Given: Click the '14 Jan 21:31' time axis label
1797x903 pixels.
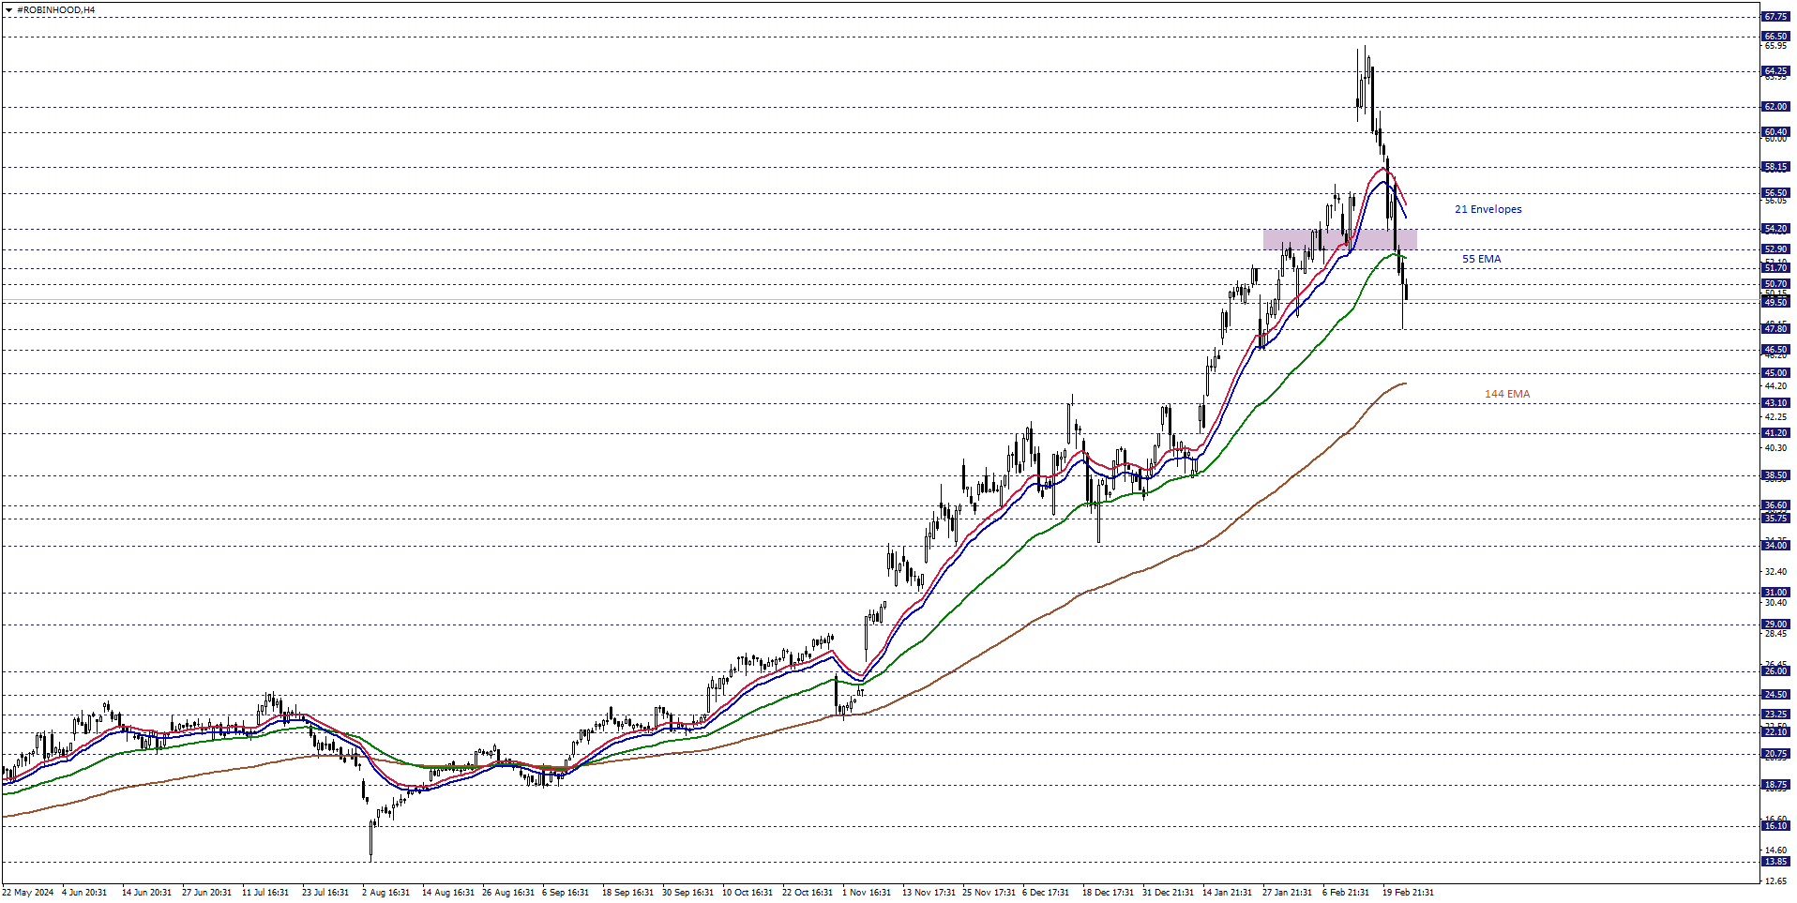Looking at the screenshot, I should 1228,893.
